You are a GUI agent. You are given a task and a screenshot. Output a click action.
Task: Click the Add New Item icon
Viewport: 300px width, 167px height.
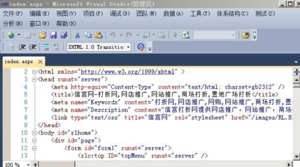click(x=27, y=35)
